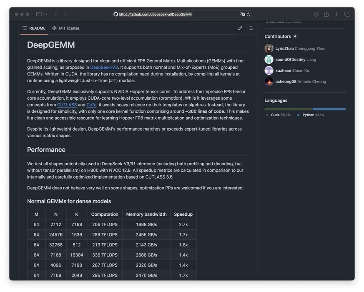Viewport: 364px width, 292px height.
Task: Click the '289 TFLOPS' table cell
Action: pos(105,235)
